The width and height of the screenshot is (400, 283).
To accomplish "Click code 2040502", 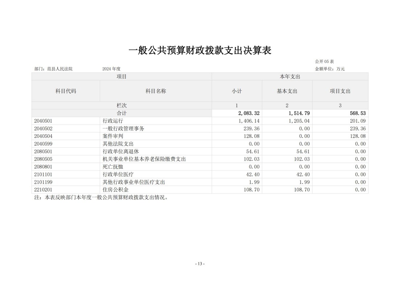I will point(43,128).
